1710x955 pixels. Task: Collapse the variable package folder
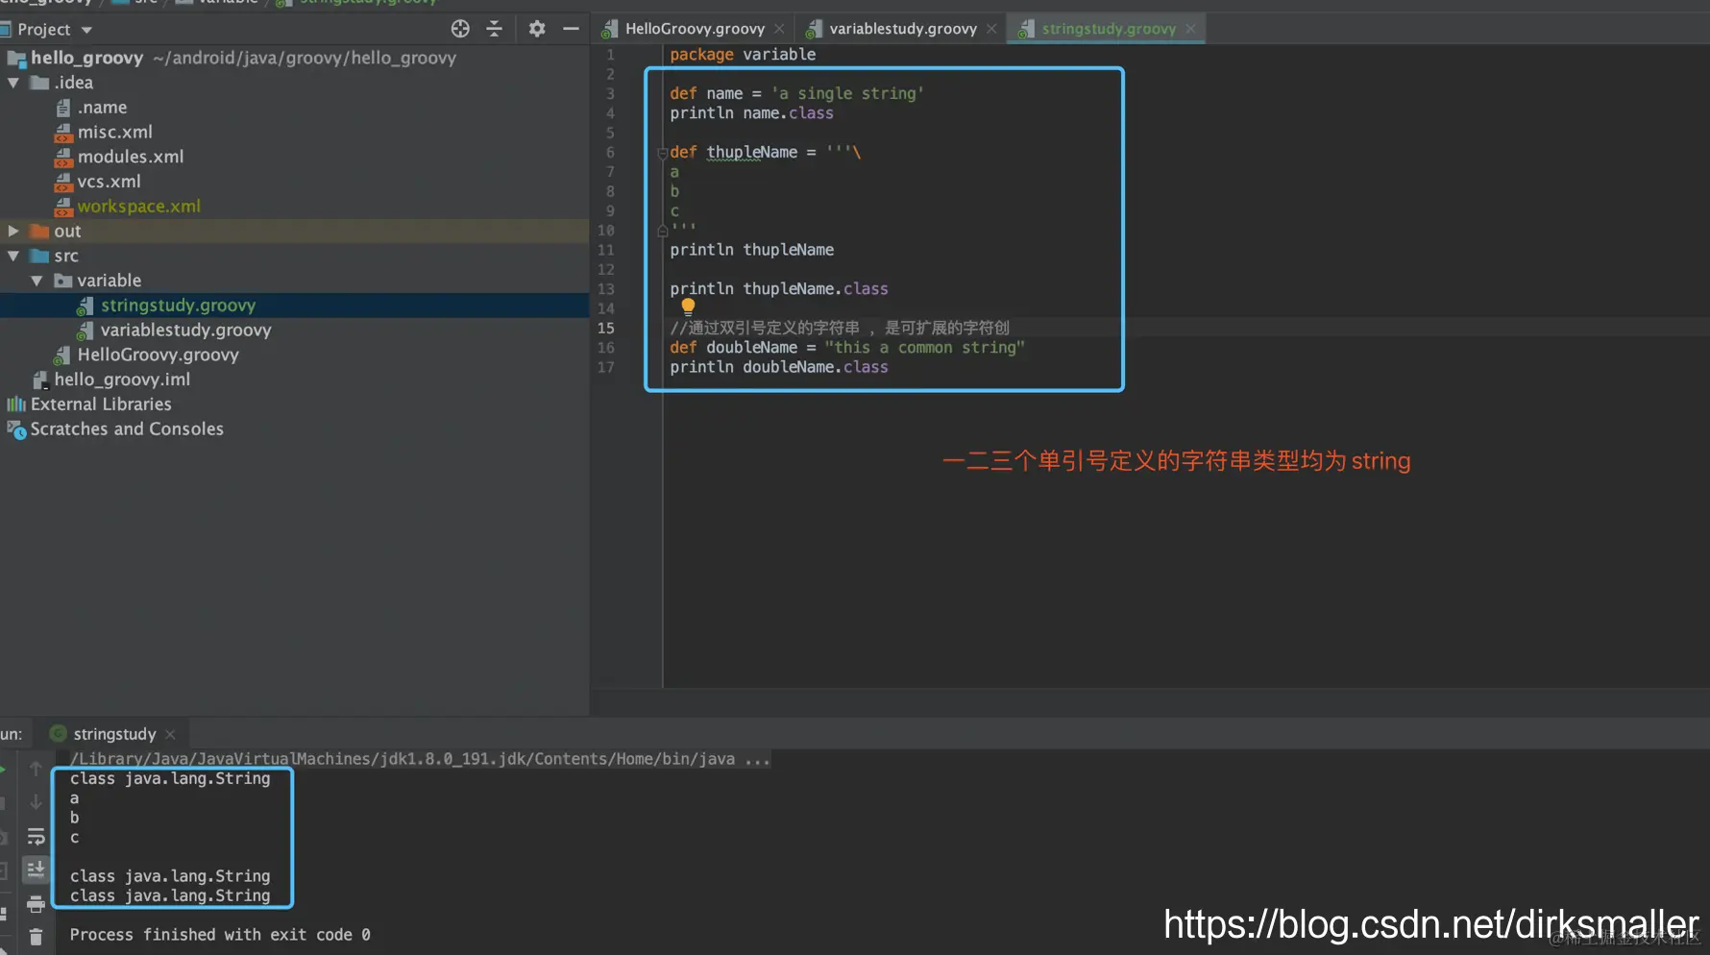(37, 281)
